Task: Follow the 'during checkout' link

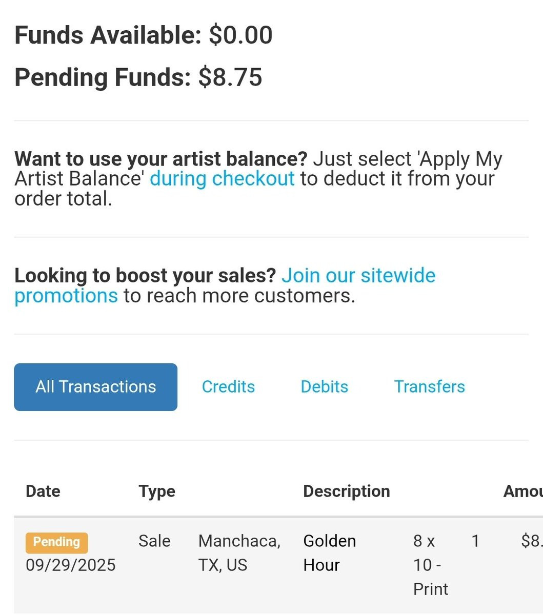Action: click(222, 179)
